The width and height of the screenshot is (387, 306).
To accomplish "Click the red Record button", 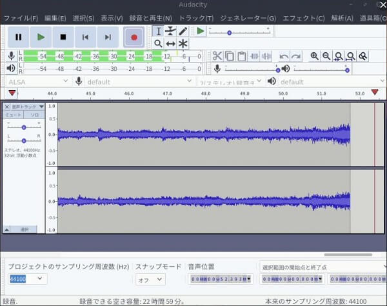I will click(134, 37).
